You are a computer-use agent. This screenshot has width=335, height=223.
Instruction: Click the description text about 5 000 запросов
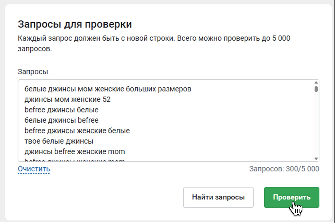154,39
